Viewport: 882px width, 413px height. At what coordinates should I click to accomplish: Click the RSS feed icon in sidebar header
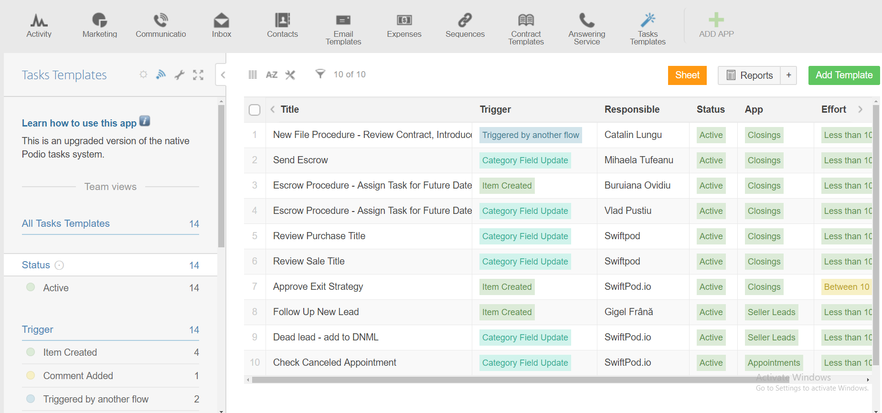pyautogui.click(x=161, y=74)
